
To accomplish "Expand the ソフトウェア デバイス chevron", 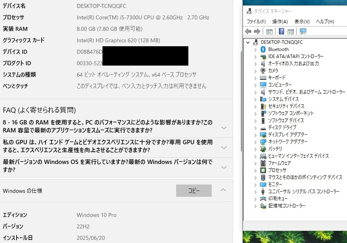I will [x=255, y=121].
